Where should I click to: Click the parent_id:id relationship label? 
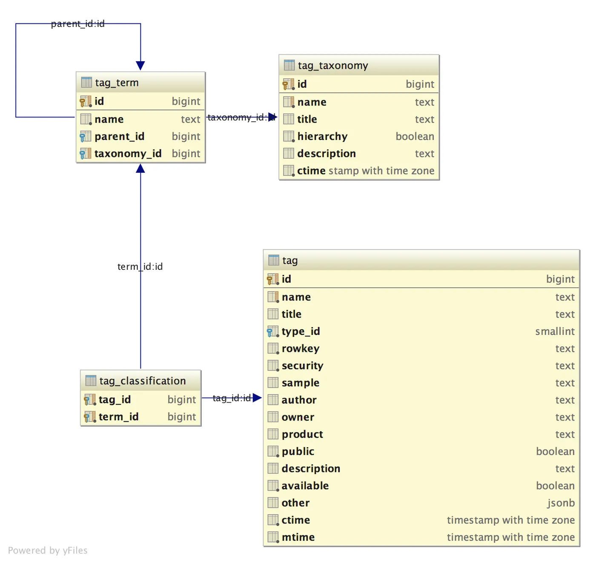77,24
